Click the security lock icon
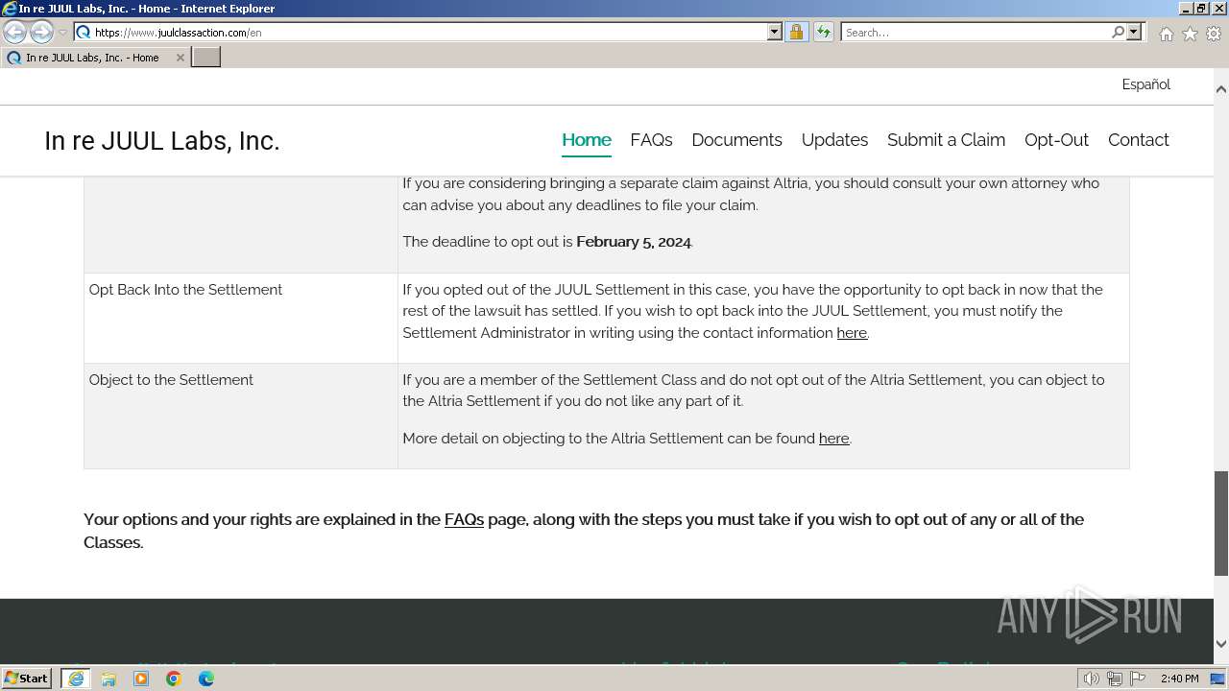 [796, 33]
